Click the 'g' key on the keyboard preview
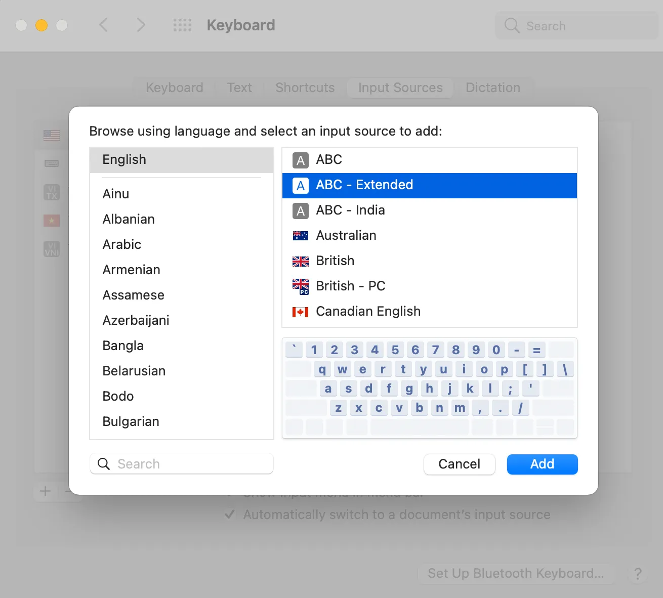663x598 pixels. (409, 388)
